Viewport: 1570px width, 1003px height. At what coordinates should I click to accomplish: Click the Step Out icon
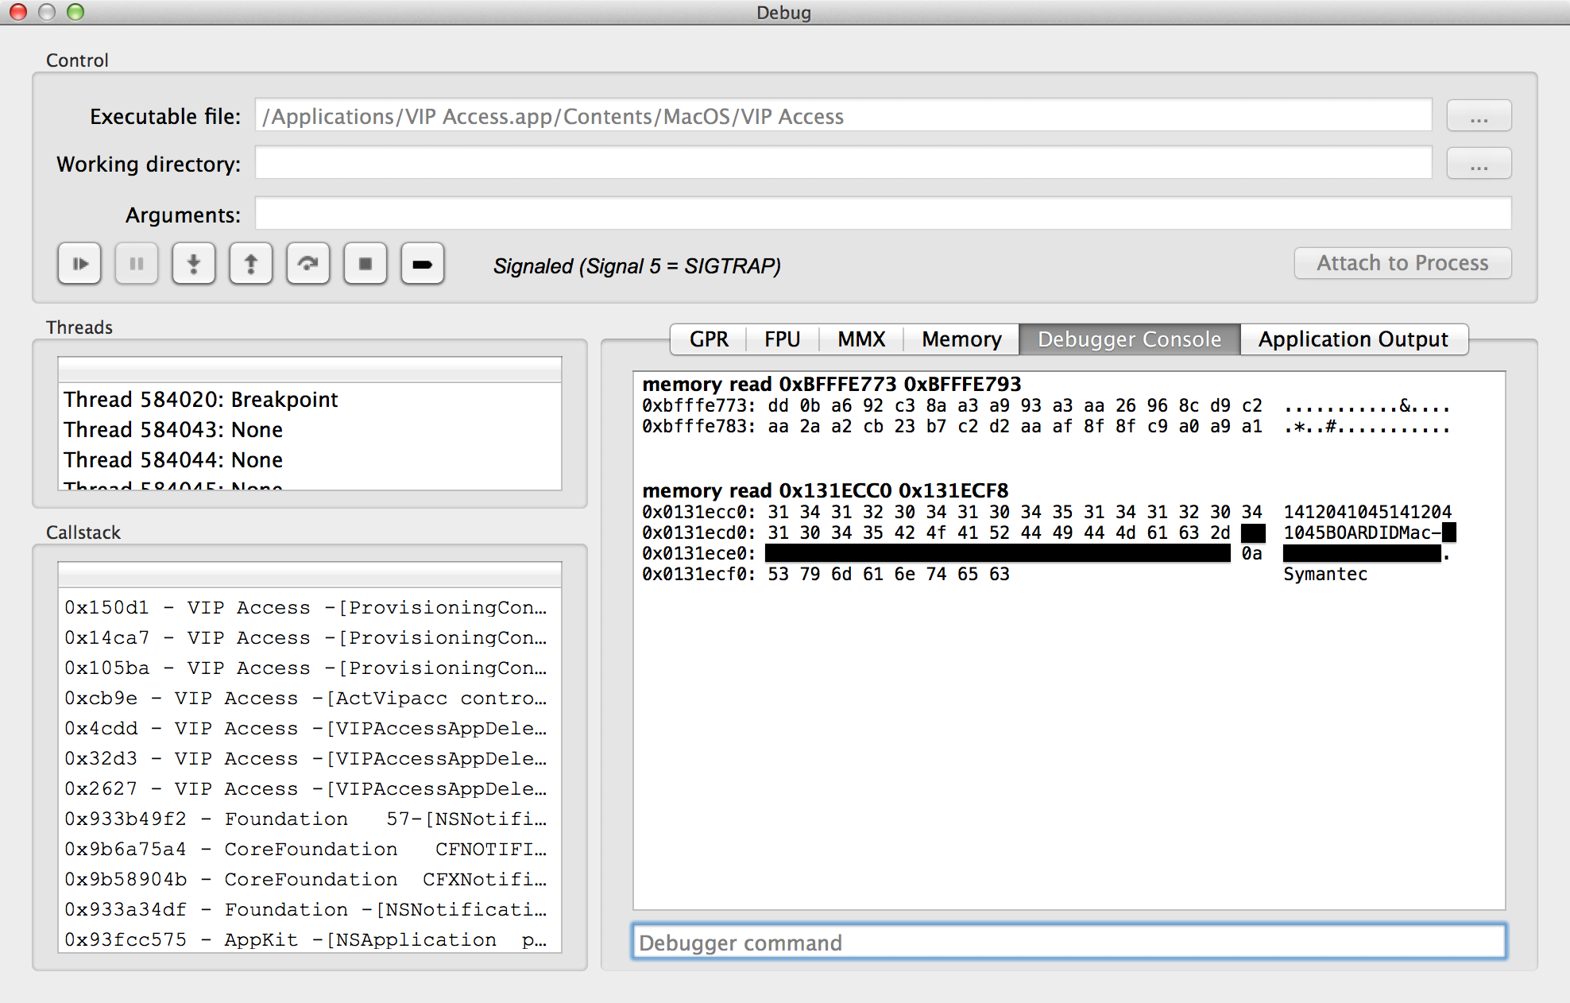pos(250,263)
